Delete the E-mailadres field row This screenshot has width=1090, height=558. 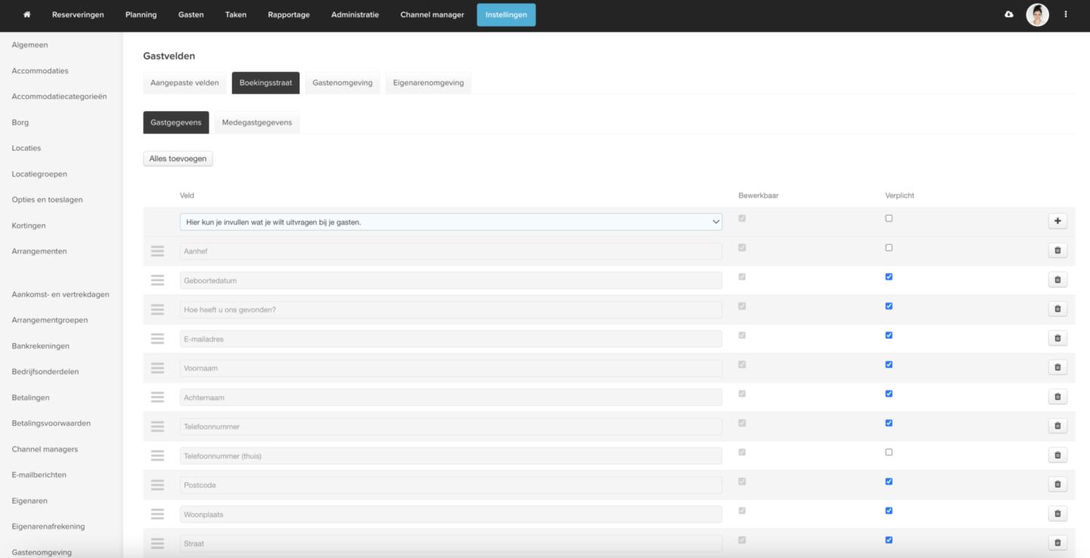tap(1057, 338)
